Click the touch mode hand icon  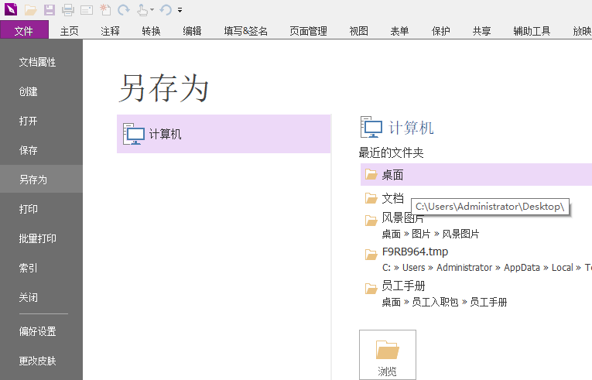tap(142, 10)
